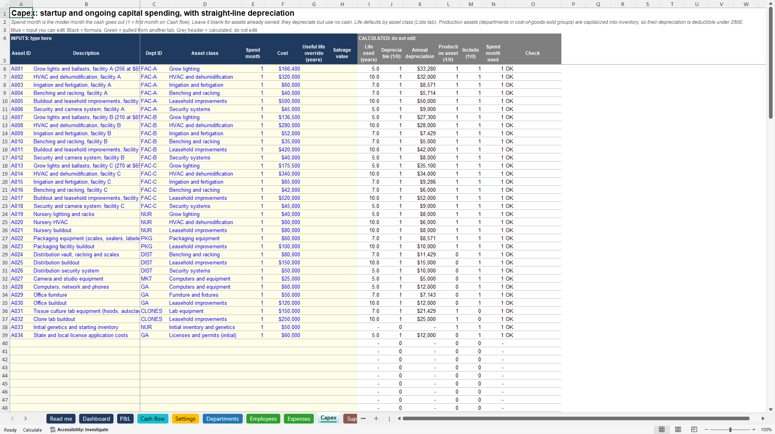The width and height of the screenshot is (775, 434).
Task: Click 'INPUTS: type here' header cell
Action: click(31, 38)
